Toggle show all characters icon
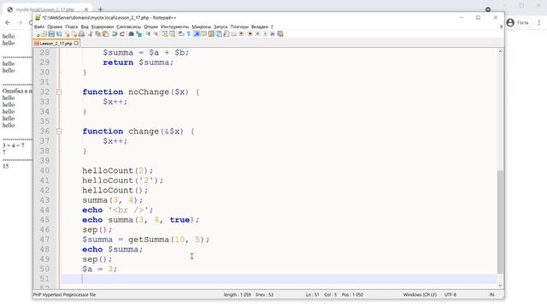 [x=189, y=34]
